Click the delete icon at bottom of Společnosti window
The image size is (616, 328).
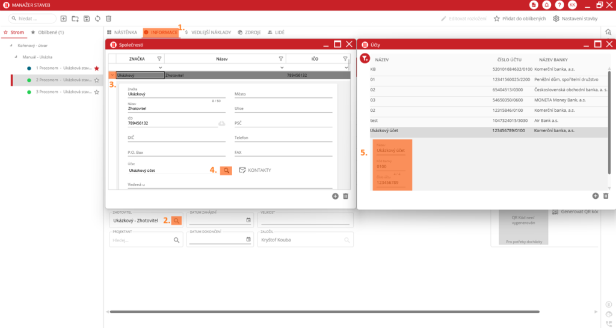345,196
